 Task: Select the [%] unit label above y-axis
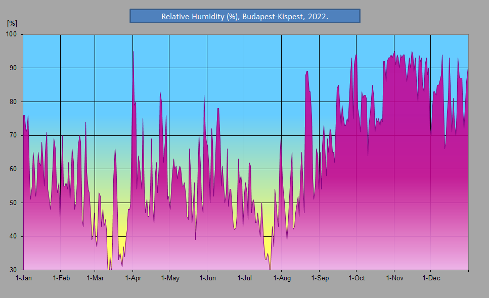tap(12, 23)
